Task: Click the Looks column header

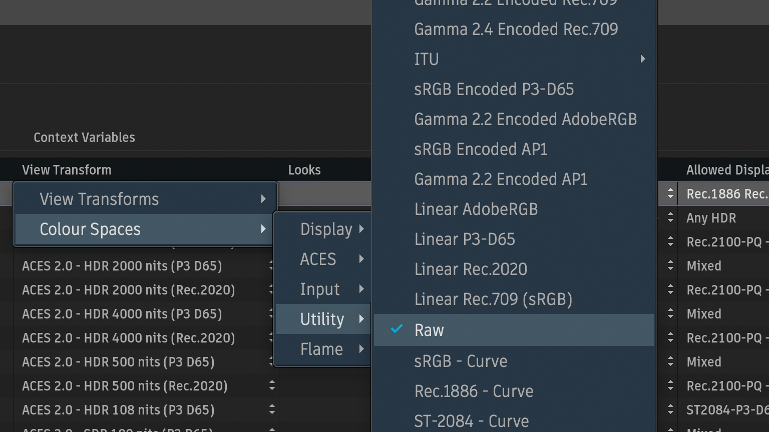Action: (x=304, y=170)
